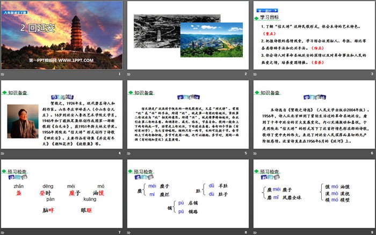Click the animation star icon under slide 7
The width and height of the screenshot is (376, 235).
click(3, 233)
